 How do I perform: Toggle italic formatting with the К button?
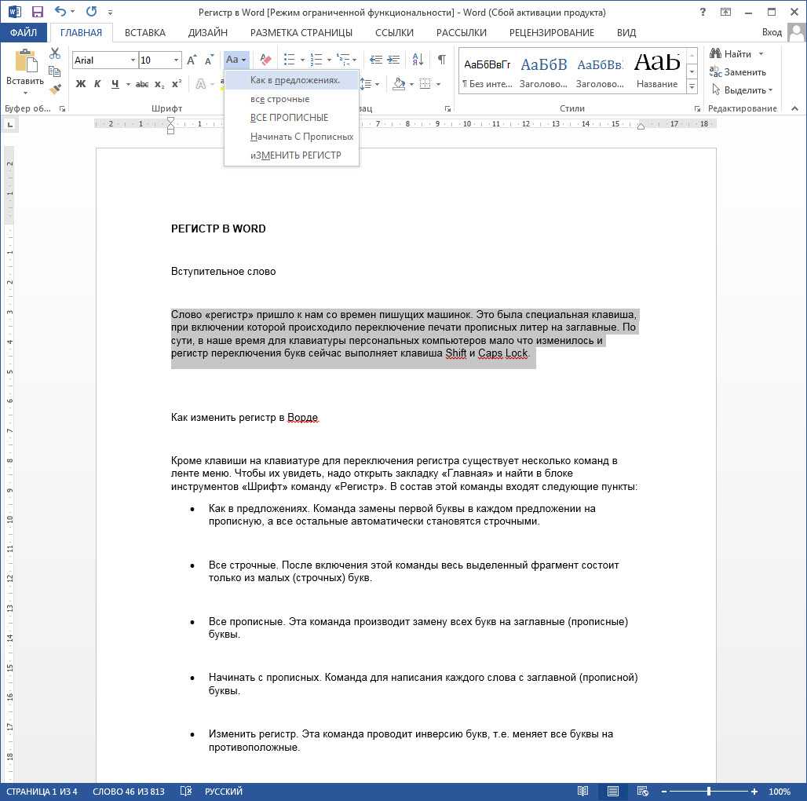[98, 84]
